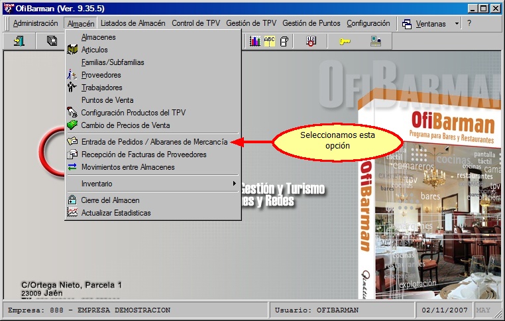Click the MAY caps indicator in status bar

pos(483,310)
